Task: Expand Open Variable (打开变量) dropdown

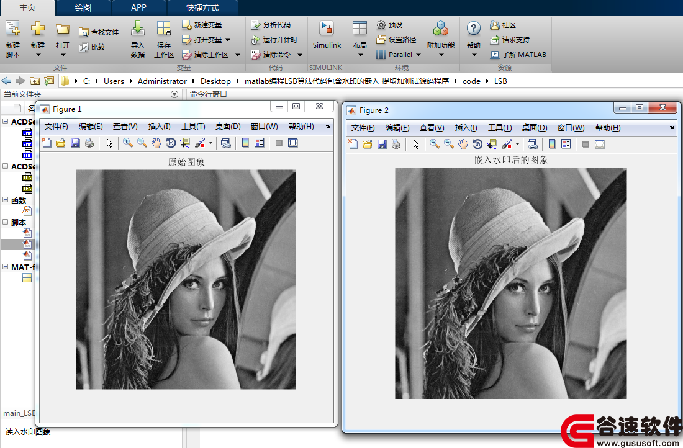Action: tap(228, 40)
